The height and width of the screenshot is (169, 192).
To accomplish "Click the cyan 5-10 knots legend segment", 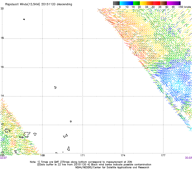I will [123, 3].
